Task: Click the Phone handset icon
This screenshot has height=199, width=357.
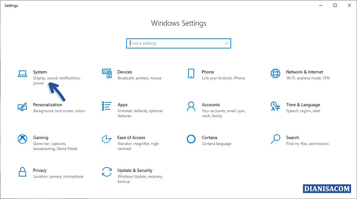Action: point(191,73)
